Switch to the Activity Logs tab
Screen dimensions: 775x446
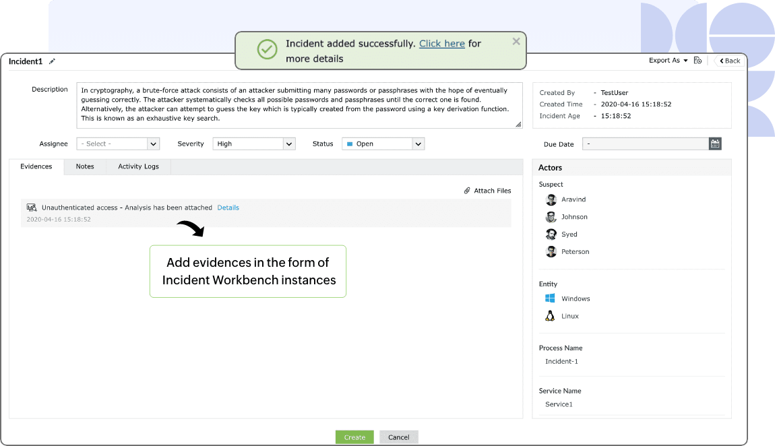pyautogui.click(x=138, y=166)
